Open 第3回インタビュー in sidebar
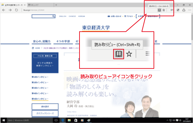Image resolution: width=193 pixels, height=123 pixels. click(x=40, y=88)
